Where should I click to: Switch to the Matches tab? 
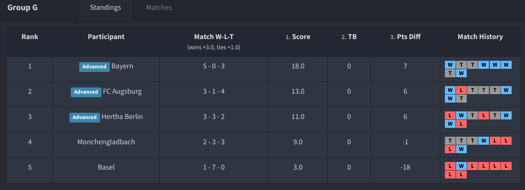pos(159,8)
